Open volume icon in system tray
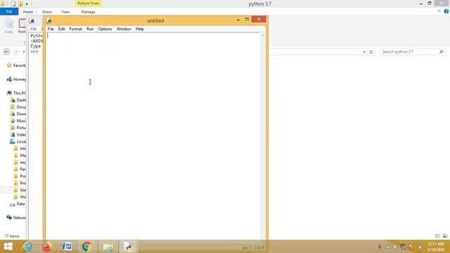450x253 pixels. (395, 247)
